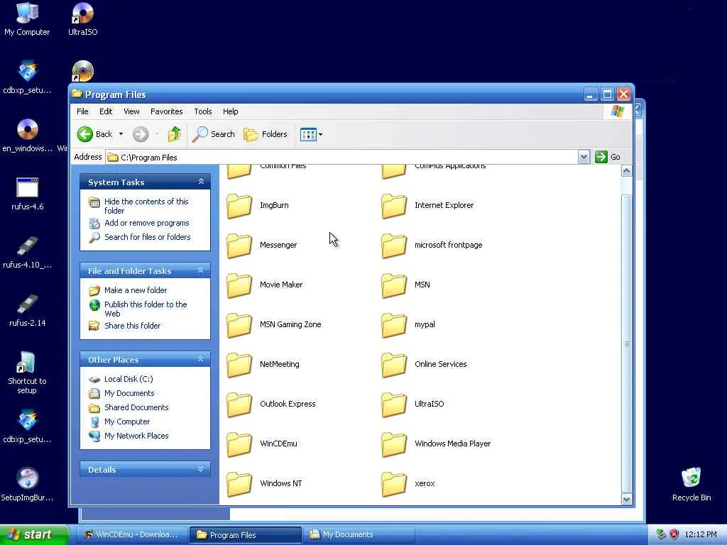
Task: Open the File menu
Action: click(x=82, y=111)
